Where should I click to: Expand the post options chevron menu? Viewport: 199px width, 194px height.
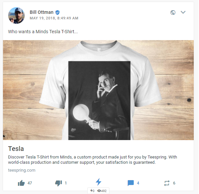coord(183,12)
